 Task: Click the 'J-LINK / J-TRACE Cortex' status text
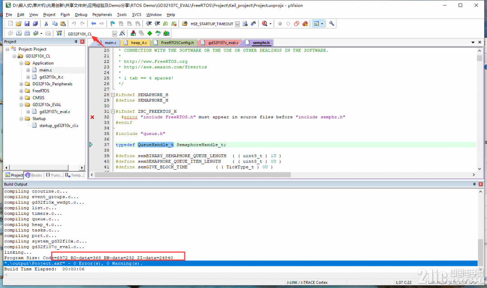coord(307,283)
